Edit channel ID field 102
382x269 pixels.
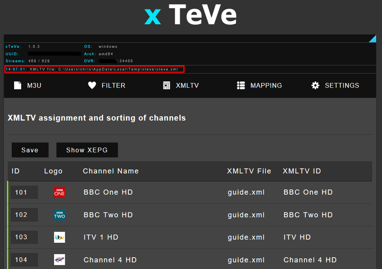coord(24,215)
